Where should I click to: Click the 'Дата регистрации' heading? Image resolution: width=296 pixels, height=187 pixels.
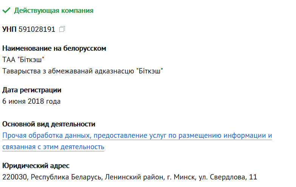pyautogui.click(x=32, y=90)
